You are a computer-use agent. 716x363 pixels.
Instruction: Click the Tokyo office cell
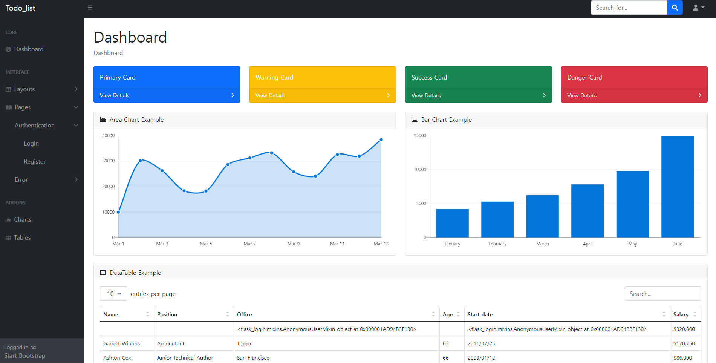coord(337,343)
